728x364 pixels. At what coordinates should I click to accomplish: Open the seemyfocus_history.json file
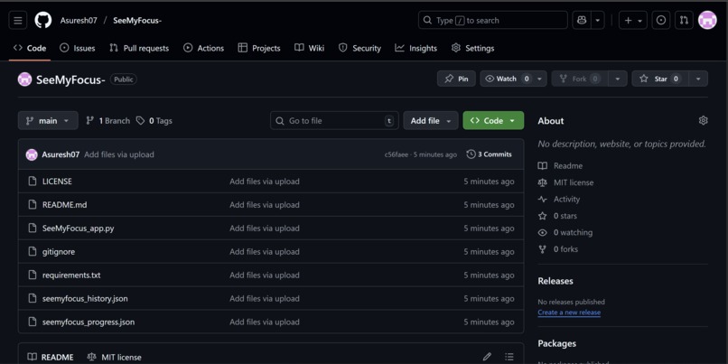(85, 299)
